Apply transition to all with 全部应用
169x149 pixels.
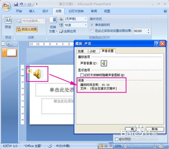point(68,31)
